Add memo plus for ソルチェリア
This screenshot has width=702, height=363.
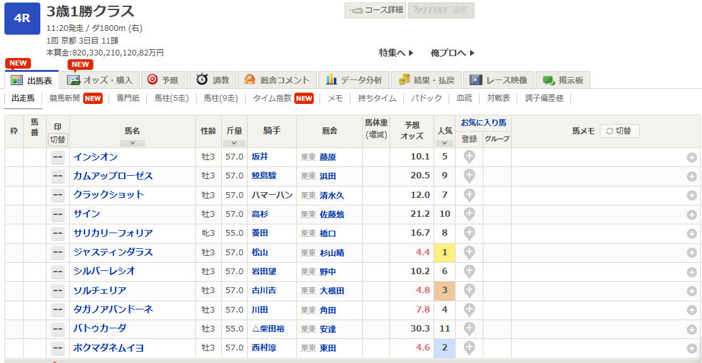pyautogui.click(x=692, y=291)
